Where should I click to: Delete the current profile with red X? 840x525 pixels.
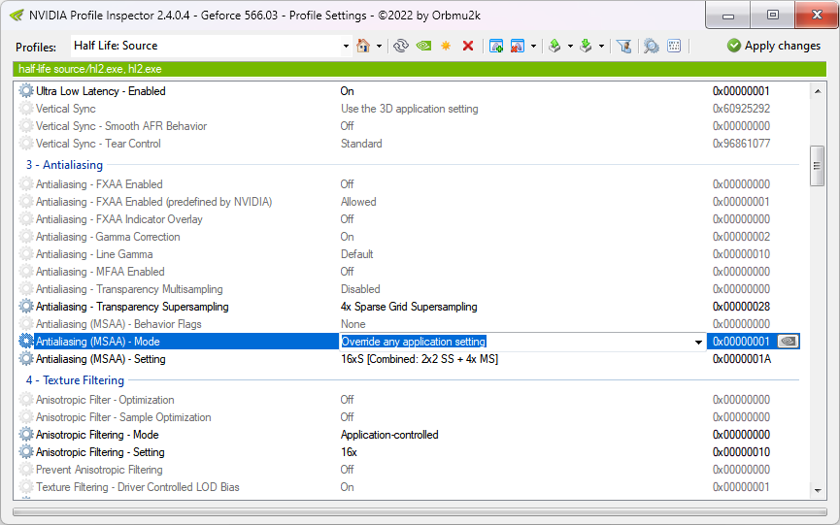point(468,46)
